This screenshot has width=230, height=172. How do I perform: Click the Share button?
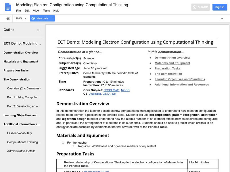pyautogui.click(x=200, y=7)
